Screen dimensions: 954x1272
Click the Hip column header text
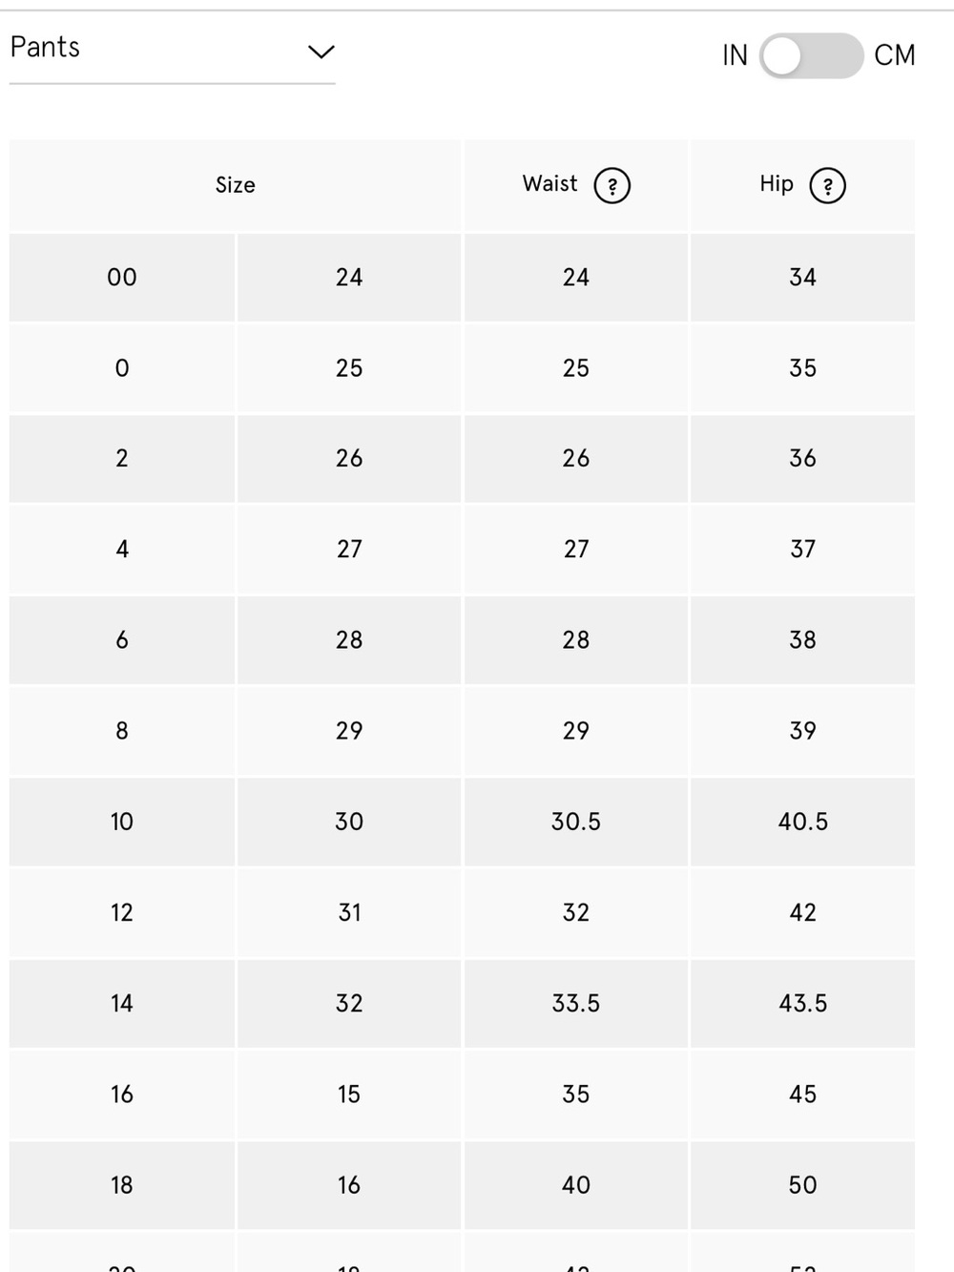(x=777, y=183)
